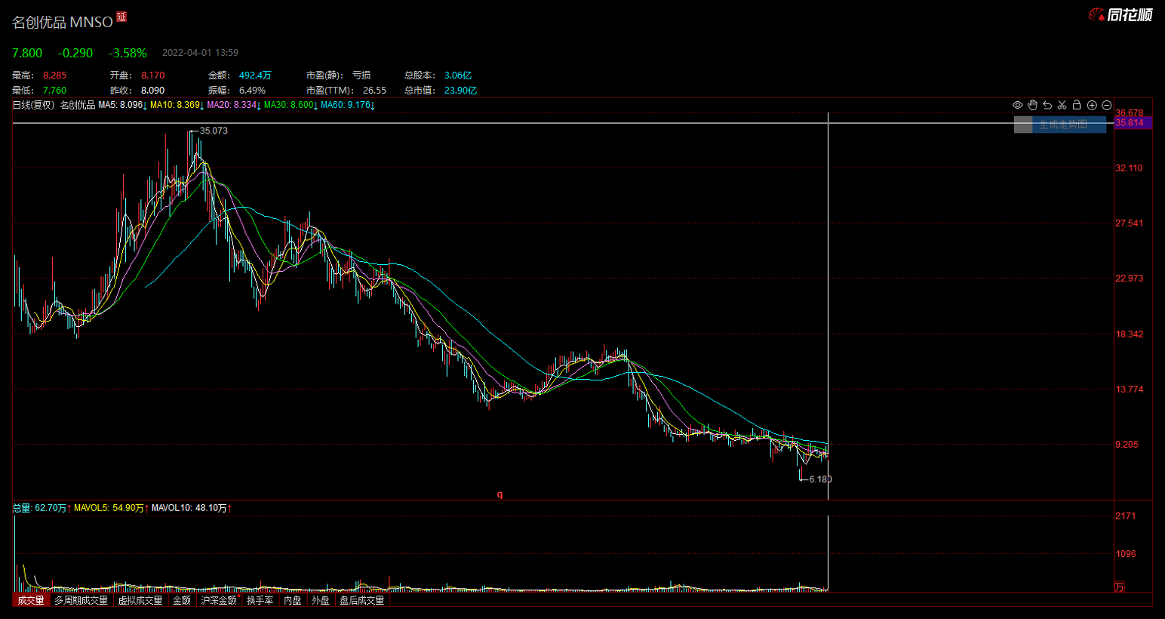Click the MA5: 8.096 indicator label
Viewport: 1165px width, 619px height.
[122, 105]
